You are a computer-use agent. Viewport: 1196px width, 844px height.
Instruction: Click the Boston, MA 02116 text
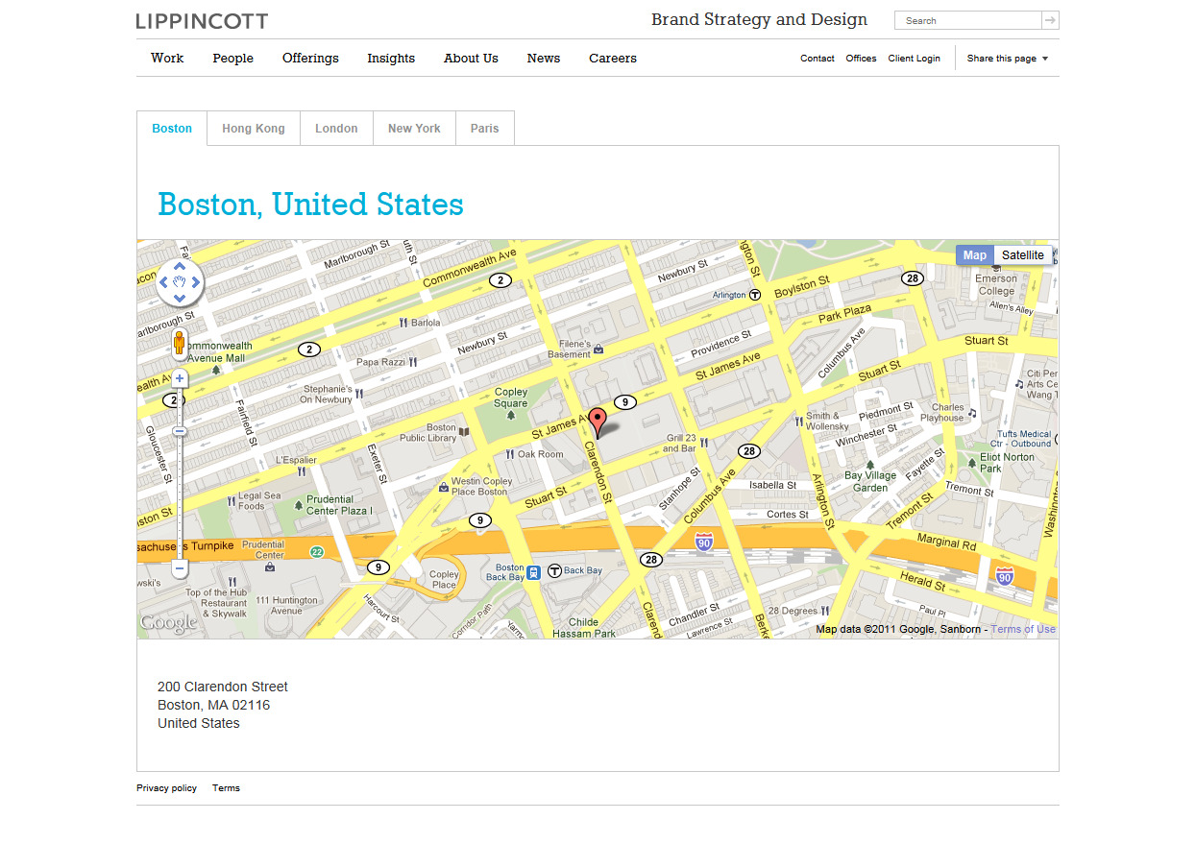pos(214,705)
